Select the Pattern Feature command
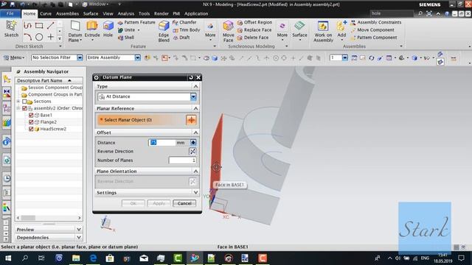Image resolution: width=472 pixels, height=265 pixels. coord(136,22)
